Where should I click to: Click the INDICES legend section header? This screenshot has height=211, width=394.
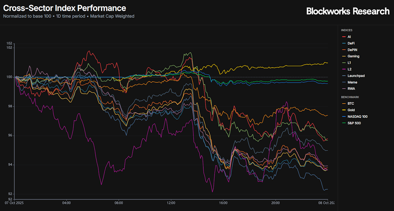(347, 30)
